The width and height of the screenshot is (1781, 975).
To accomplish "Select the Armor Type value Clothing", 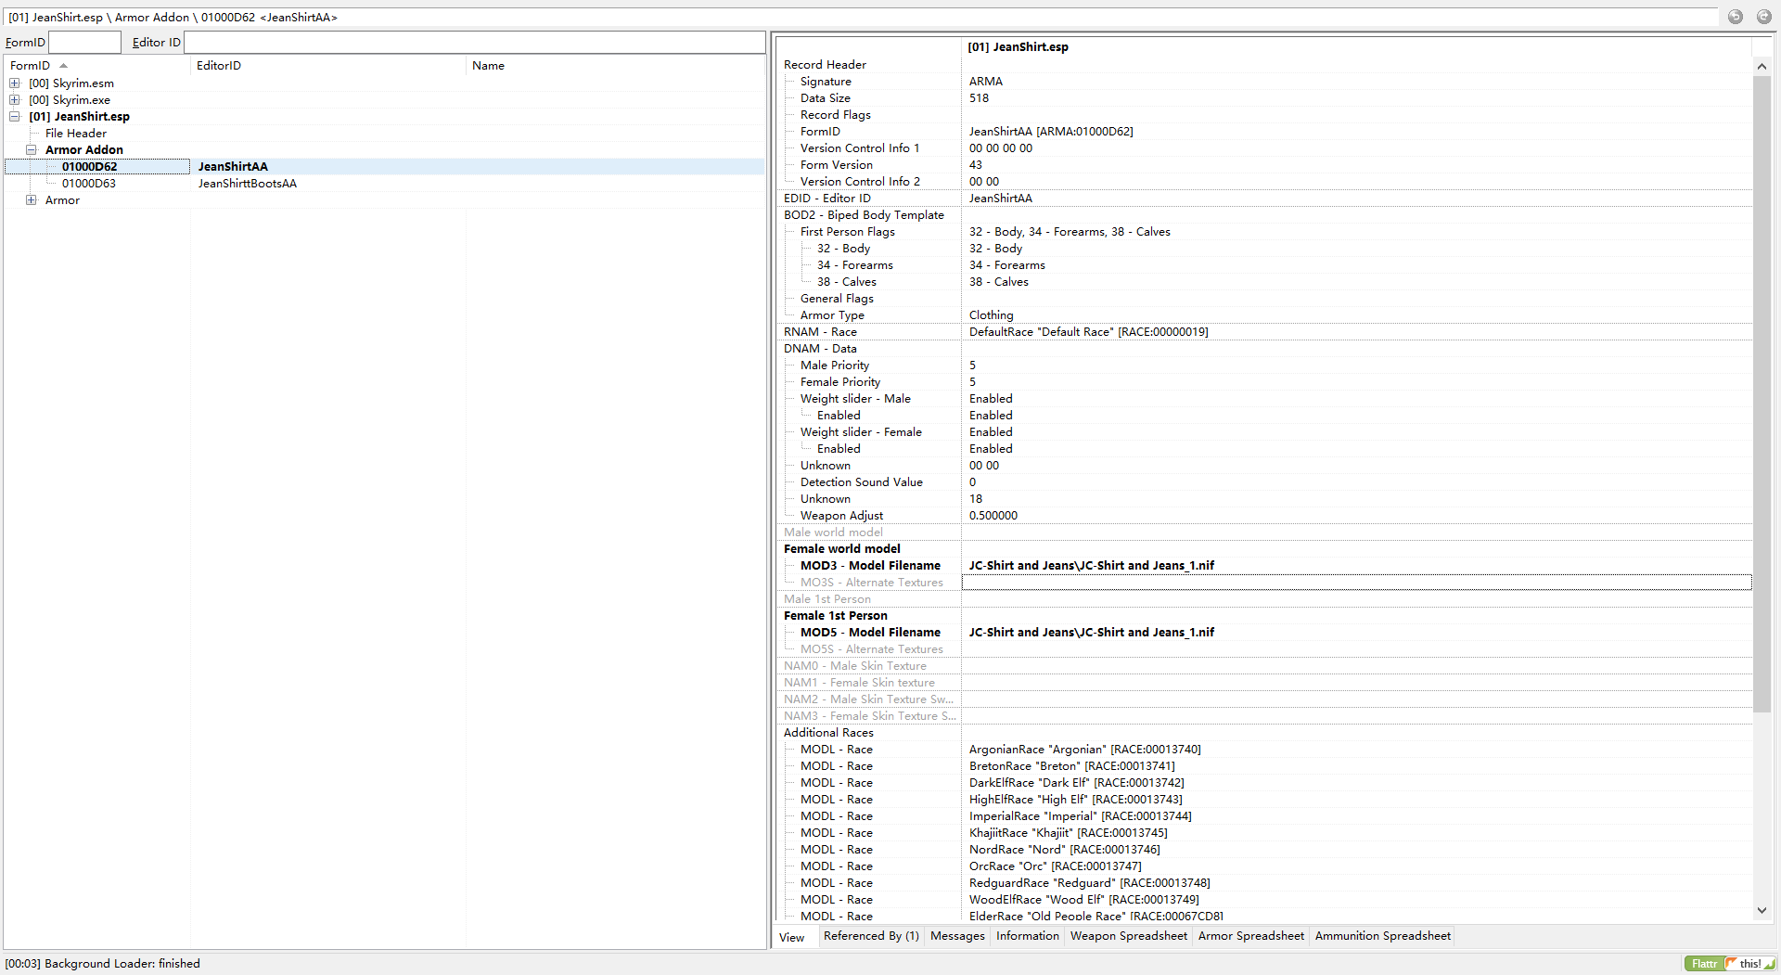I will click(x=992, y=315).
